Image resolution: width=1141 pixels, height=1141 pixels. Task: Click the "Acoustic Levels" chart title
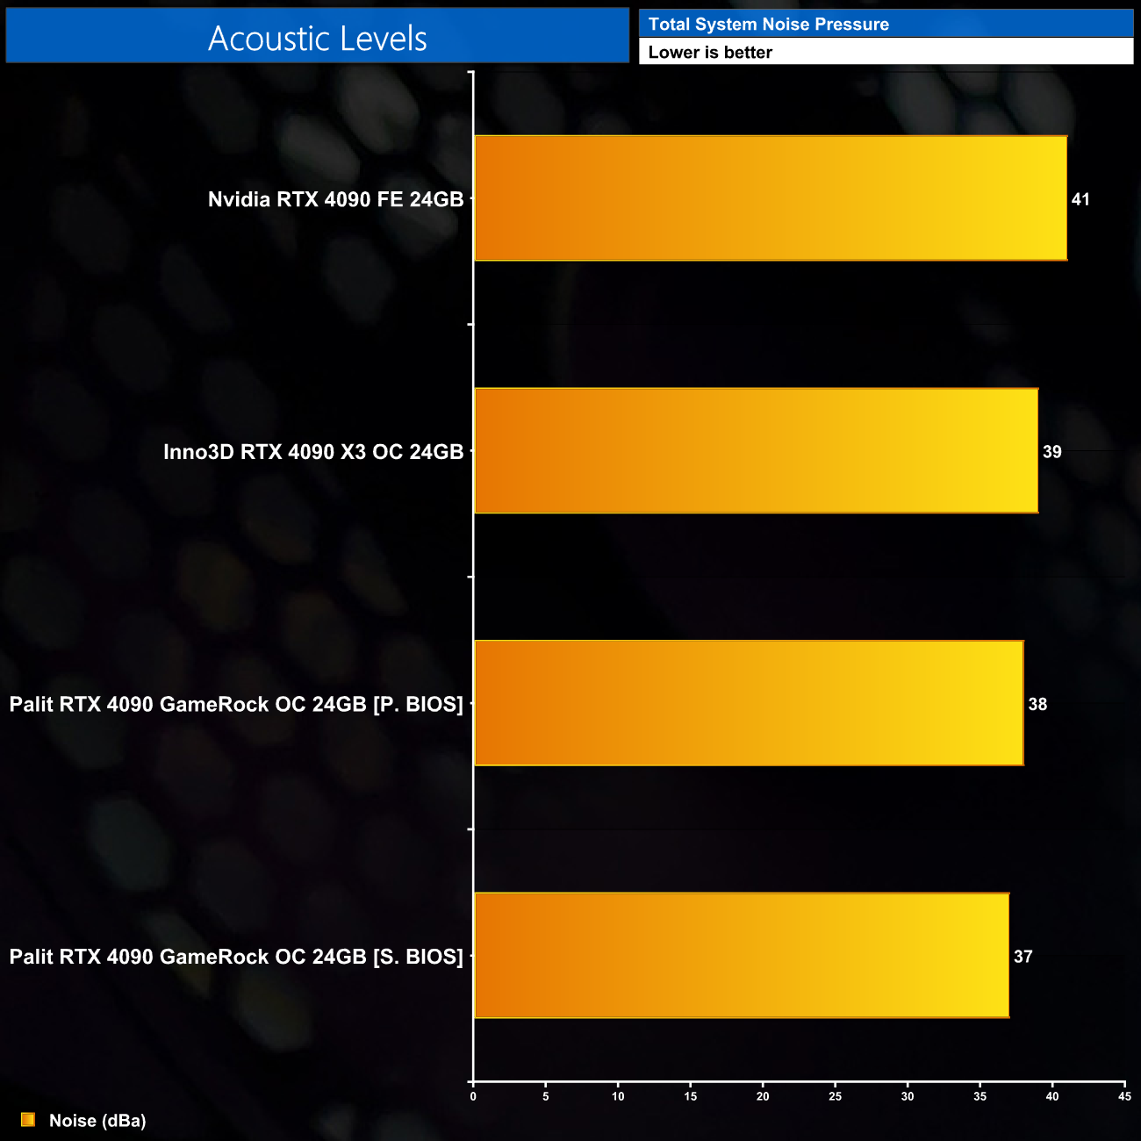pyautogui.click(x=318, y=38)
